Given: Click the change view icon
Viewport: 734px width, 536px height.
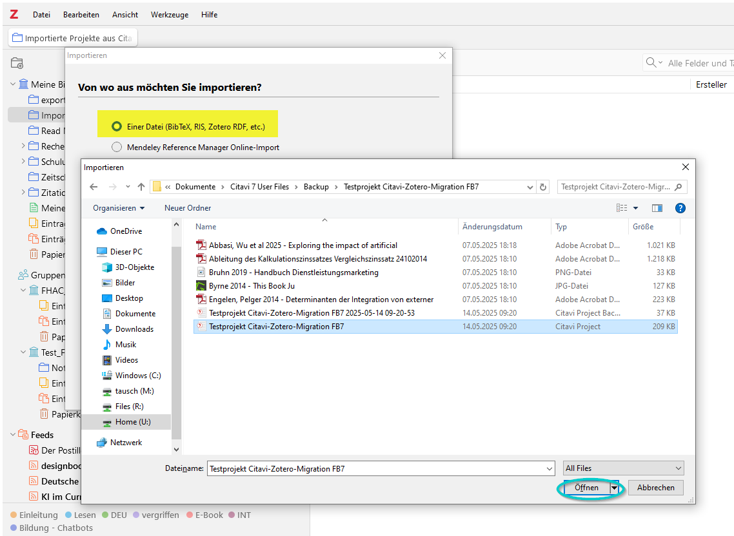Looking at the screenshot, I should pos(622,208).
